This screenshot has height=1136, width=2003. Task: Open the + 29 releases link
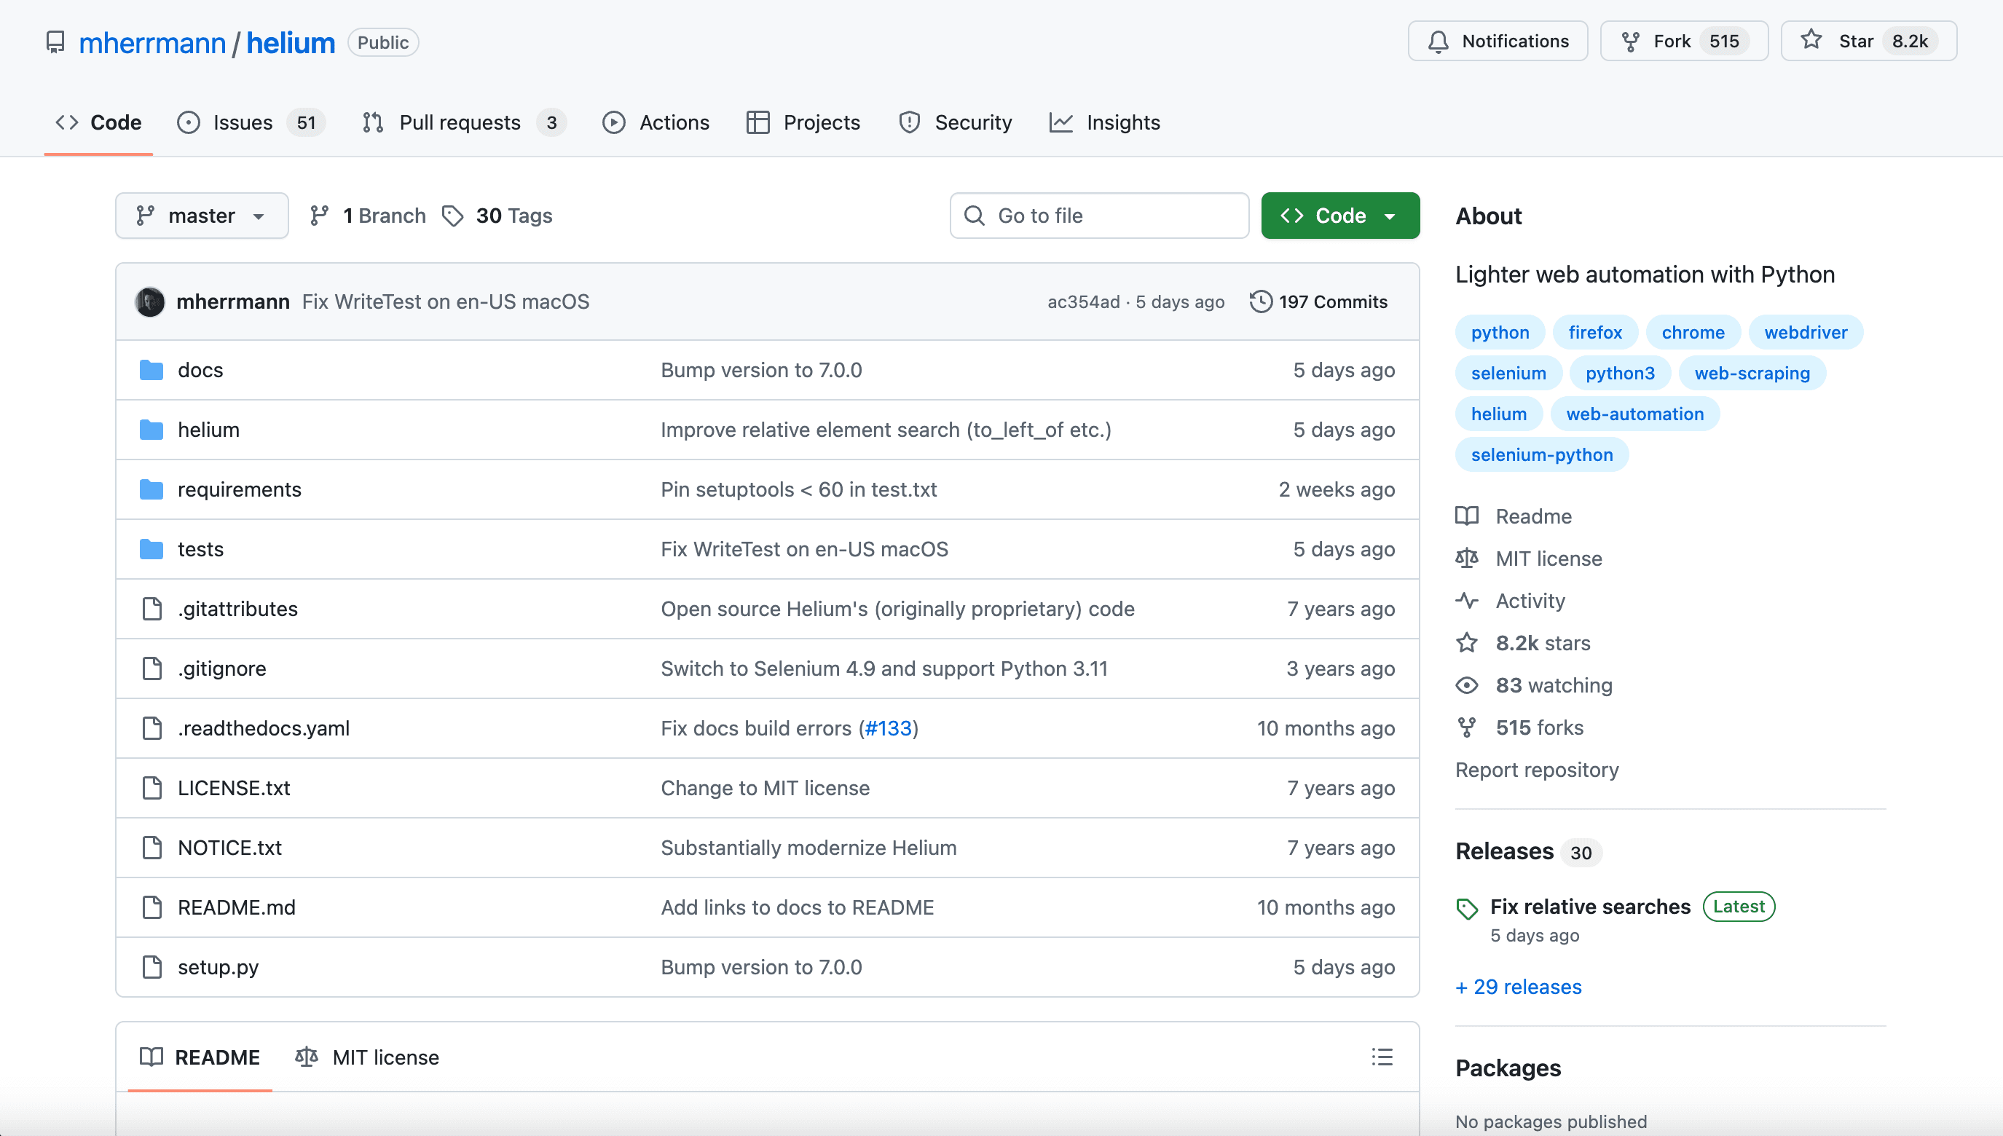pyautogui.click(x=1518, y=986)
